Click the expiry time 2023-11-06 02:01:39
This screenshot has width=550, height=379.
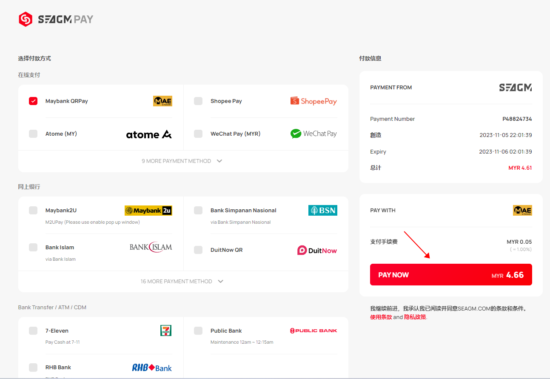(x=505, y=152)
